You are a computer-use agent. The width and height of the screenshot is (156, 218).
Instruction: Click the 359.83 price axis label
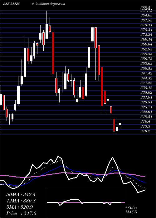146,54
